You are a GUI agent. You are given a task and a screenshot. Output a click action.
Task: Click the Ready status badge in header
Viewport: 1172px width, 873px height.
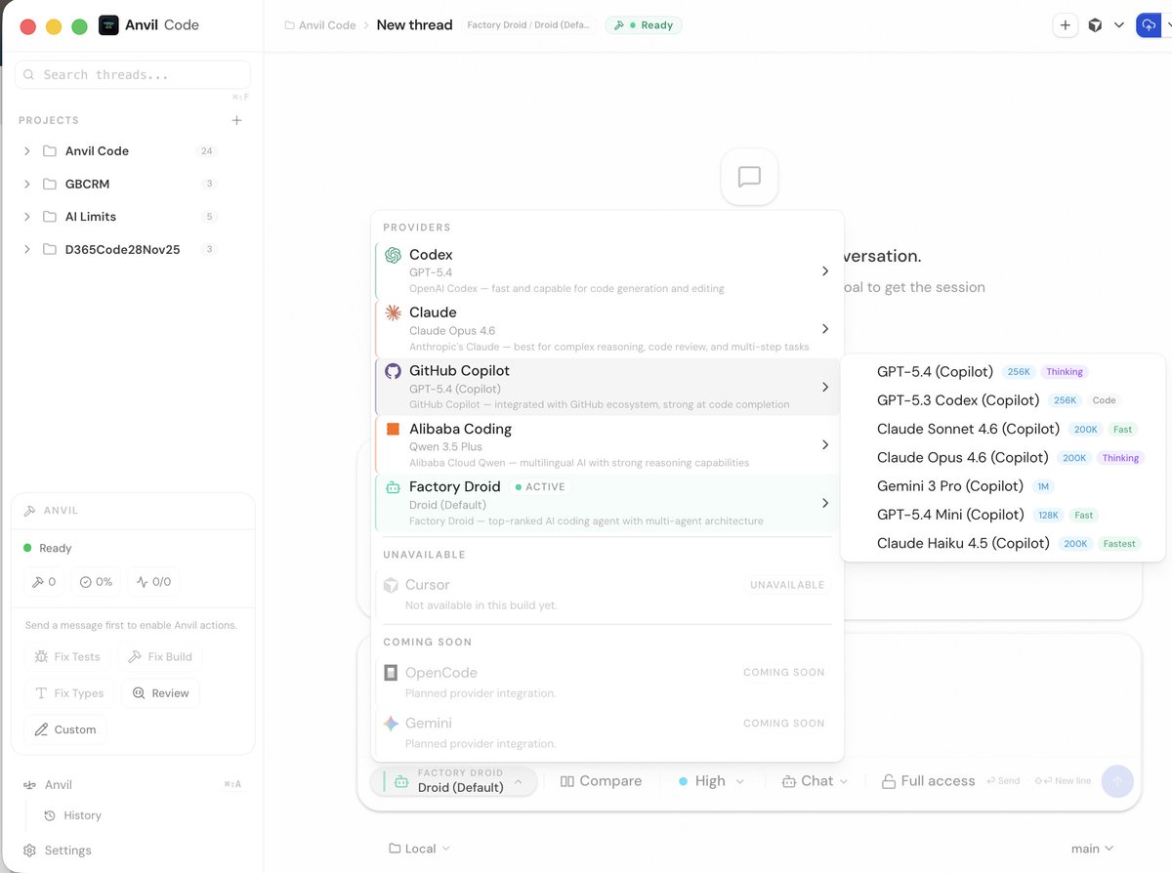(x=644, y=25)
